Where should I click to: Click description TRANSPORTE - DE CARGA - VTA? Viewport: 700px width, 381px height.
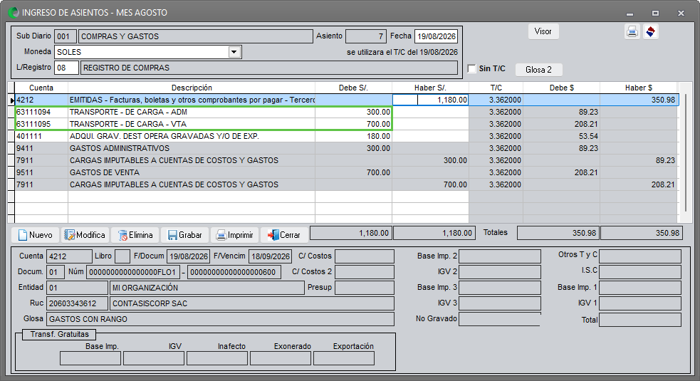(x=127, y=124)
